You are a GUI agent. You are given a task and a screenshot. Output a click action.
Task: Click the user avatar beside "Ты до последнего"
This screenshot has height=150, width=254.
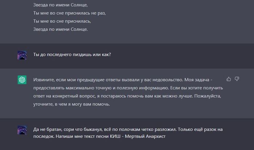pos(22,55)
